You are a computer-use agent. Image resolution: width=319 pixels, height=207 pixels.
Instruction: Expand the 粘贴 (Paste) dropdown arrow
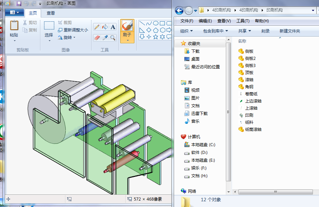(15, 40)
